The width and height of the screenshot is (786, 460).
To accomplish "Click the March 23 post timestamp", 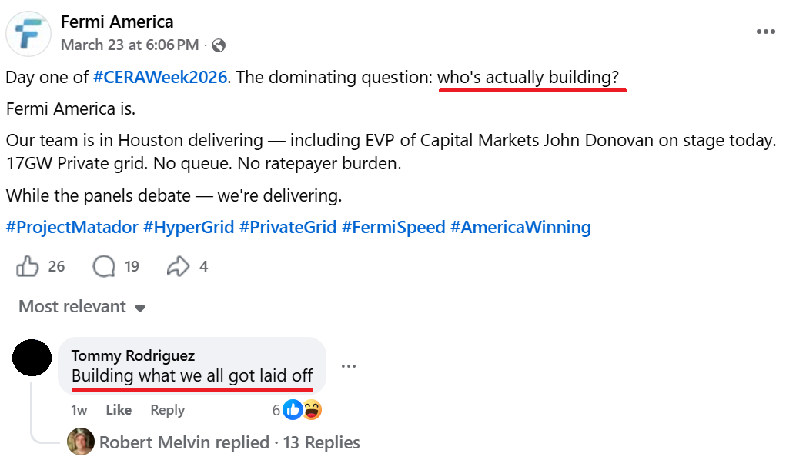I will pyautogui.click(x=129, y=45).
